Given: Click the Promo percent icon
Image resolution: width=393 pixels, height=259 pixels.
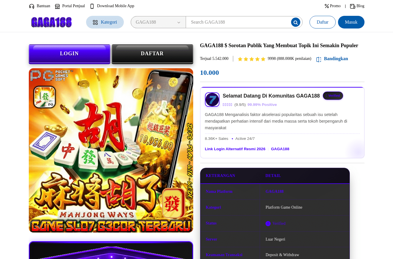Looking at the screenshot, I should click(x=326, y=6).
